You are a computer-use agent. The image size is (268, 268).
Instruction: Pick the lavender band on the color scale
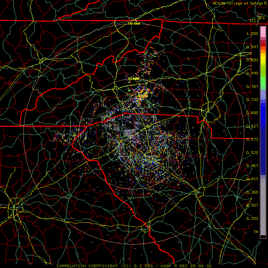[x=263, y=95]
